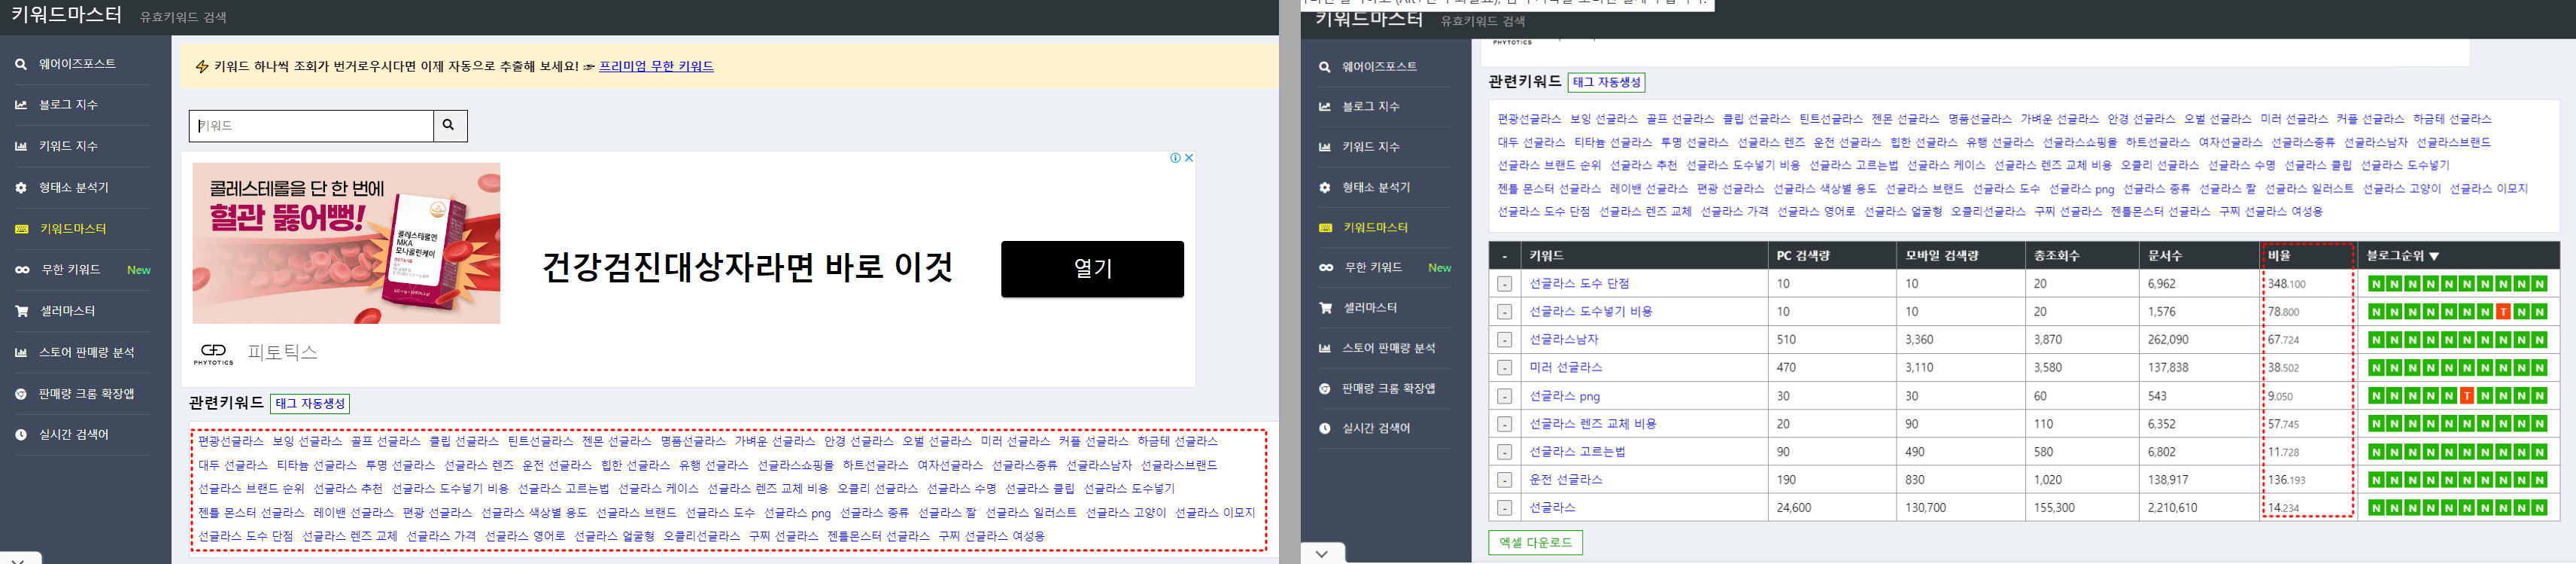Click the 스토어 판매량 분석 chart icon in right window
The width and height of the screenshot is (2576, 564).
1324,348
